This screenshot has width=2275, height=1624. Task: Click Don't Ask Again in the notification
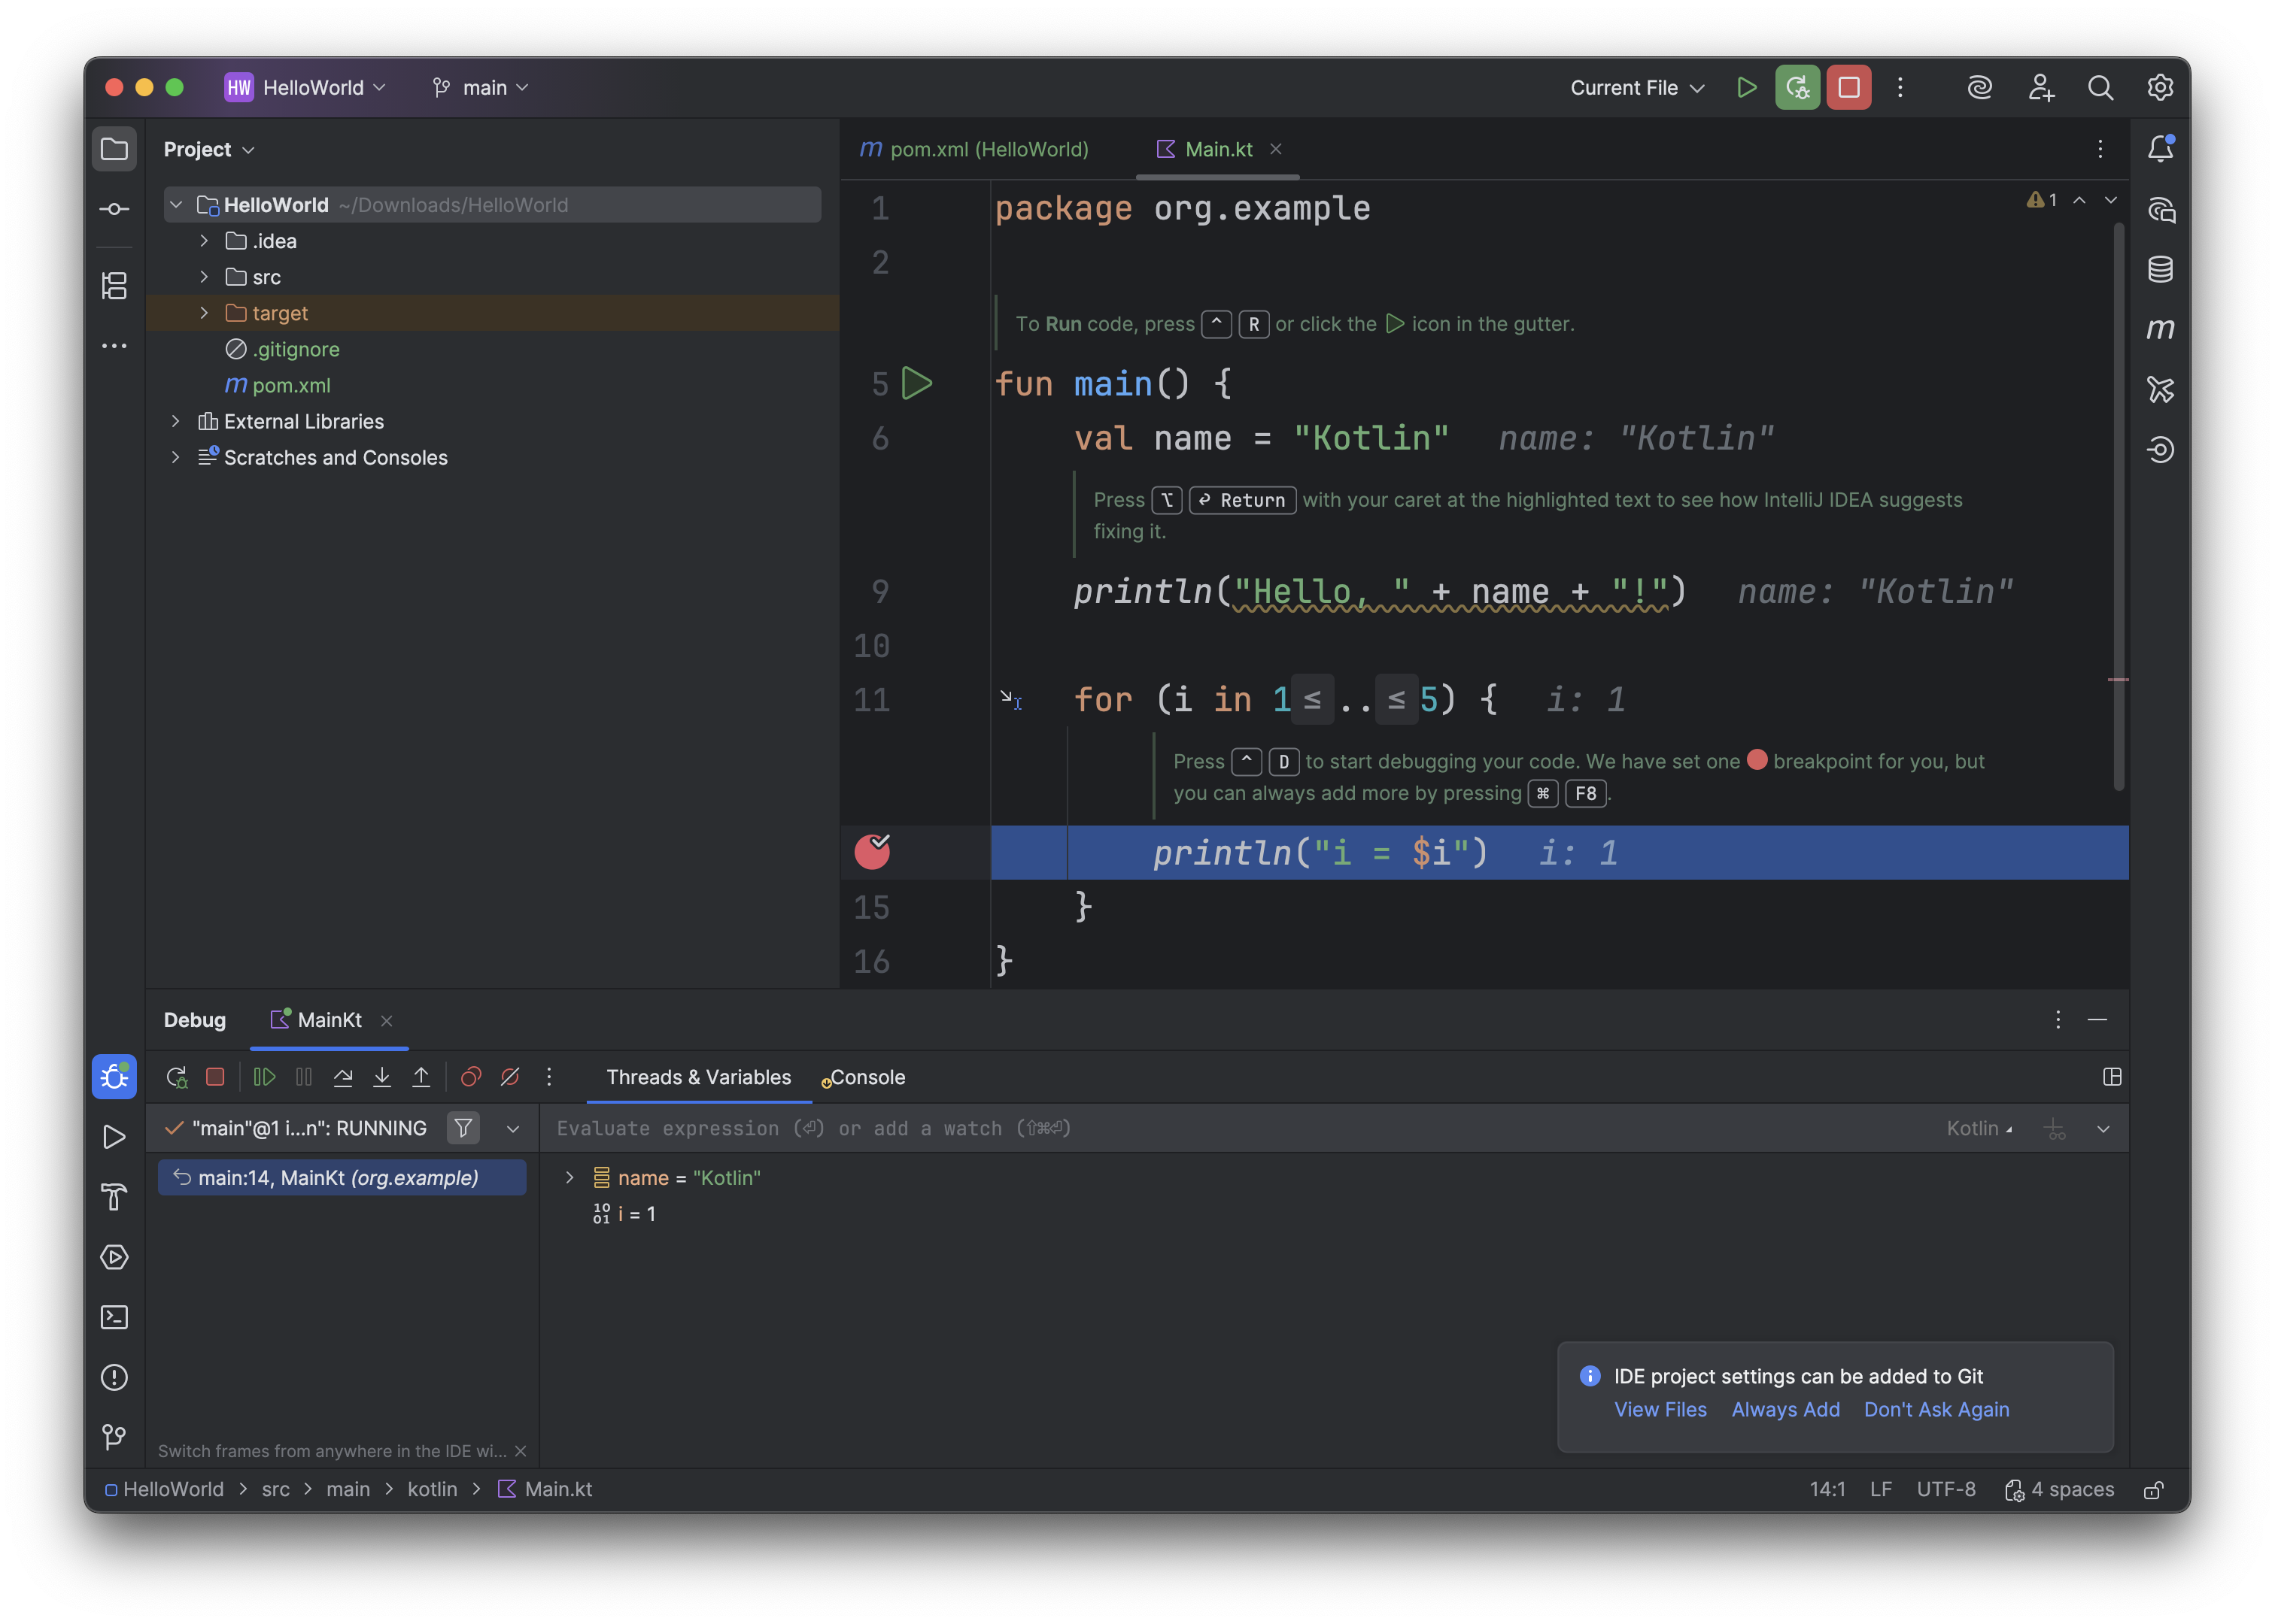(x=1936, y=1409)
